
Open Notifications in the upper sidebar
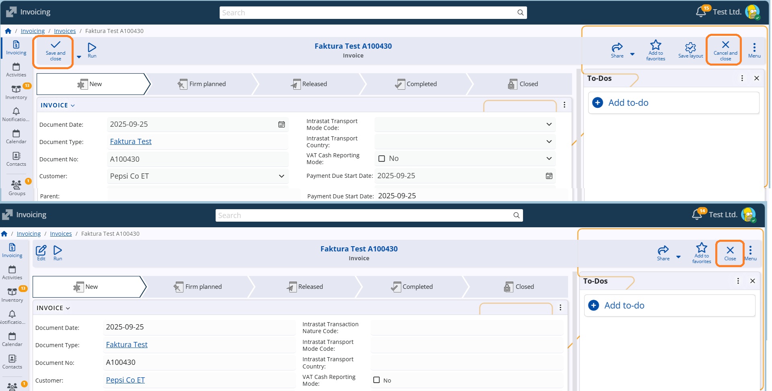[x=16, y=115]
